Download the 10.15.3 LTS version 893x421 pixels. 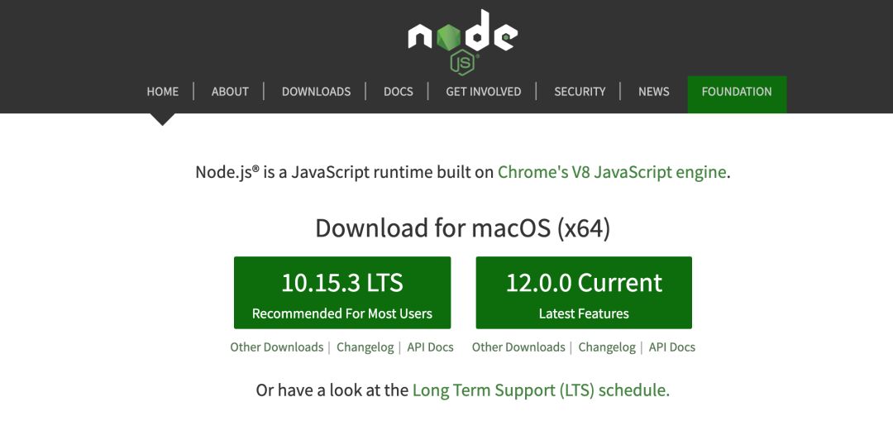pos(342,292)
